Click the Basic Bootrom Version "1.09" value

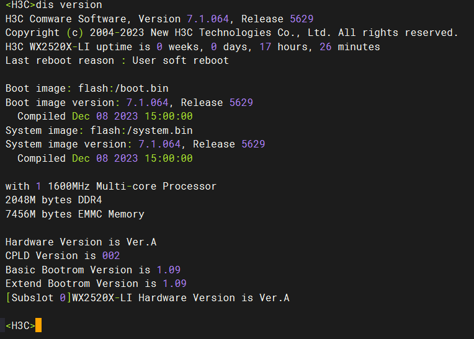(x=169, y=270)
